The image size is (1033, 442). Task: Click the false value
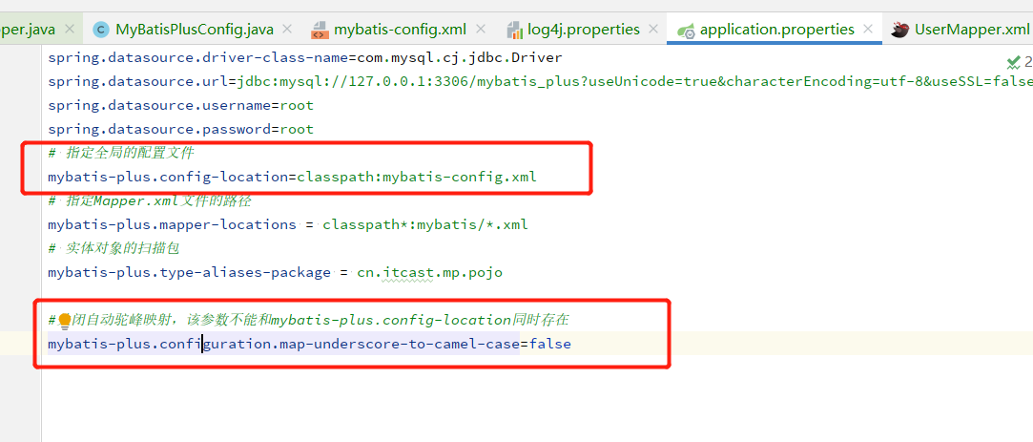point(549,344)
